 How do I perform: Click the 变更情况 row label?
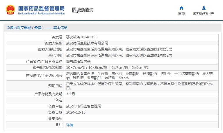point(55,118)
